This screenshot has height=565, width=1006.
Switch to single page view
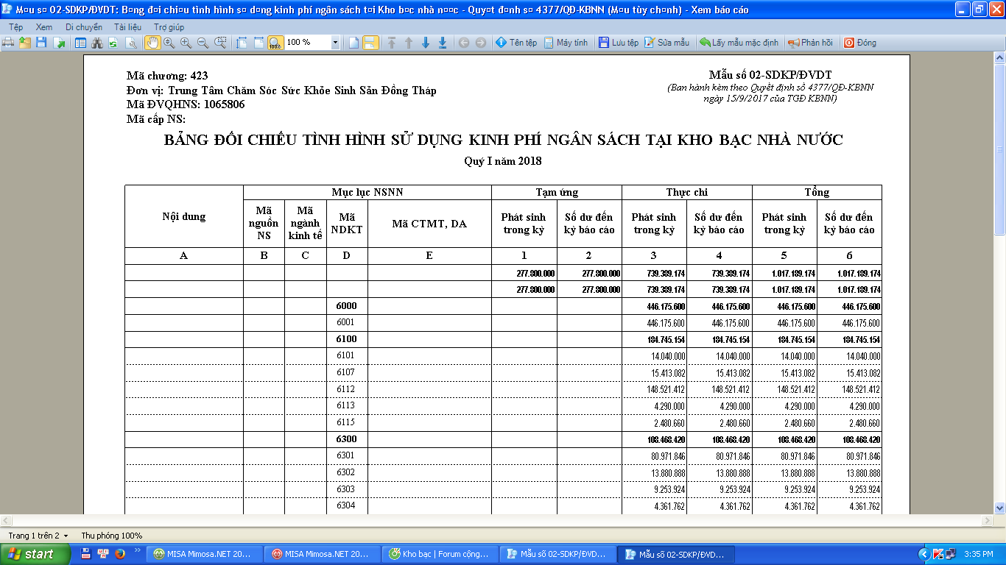[x=353, y=43]
